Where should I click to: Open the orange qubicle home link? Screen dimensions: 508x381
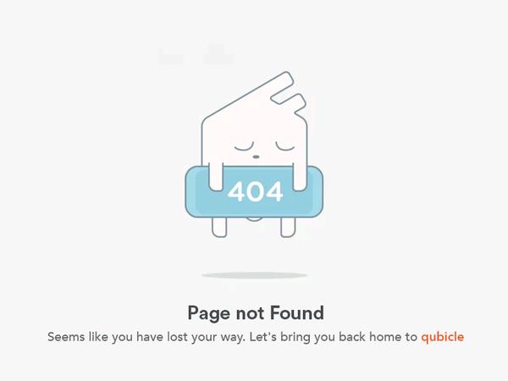coord(442,337)
